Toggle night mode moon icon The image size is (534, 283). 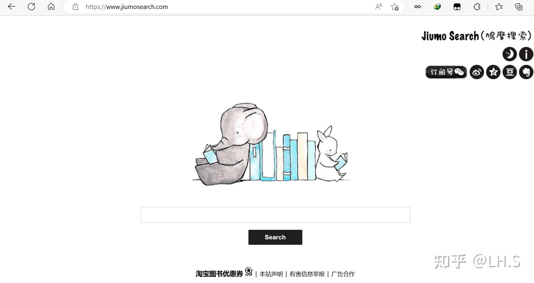coord(509,54)
